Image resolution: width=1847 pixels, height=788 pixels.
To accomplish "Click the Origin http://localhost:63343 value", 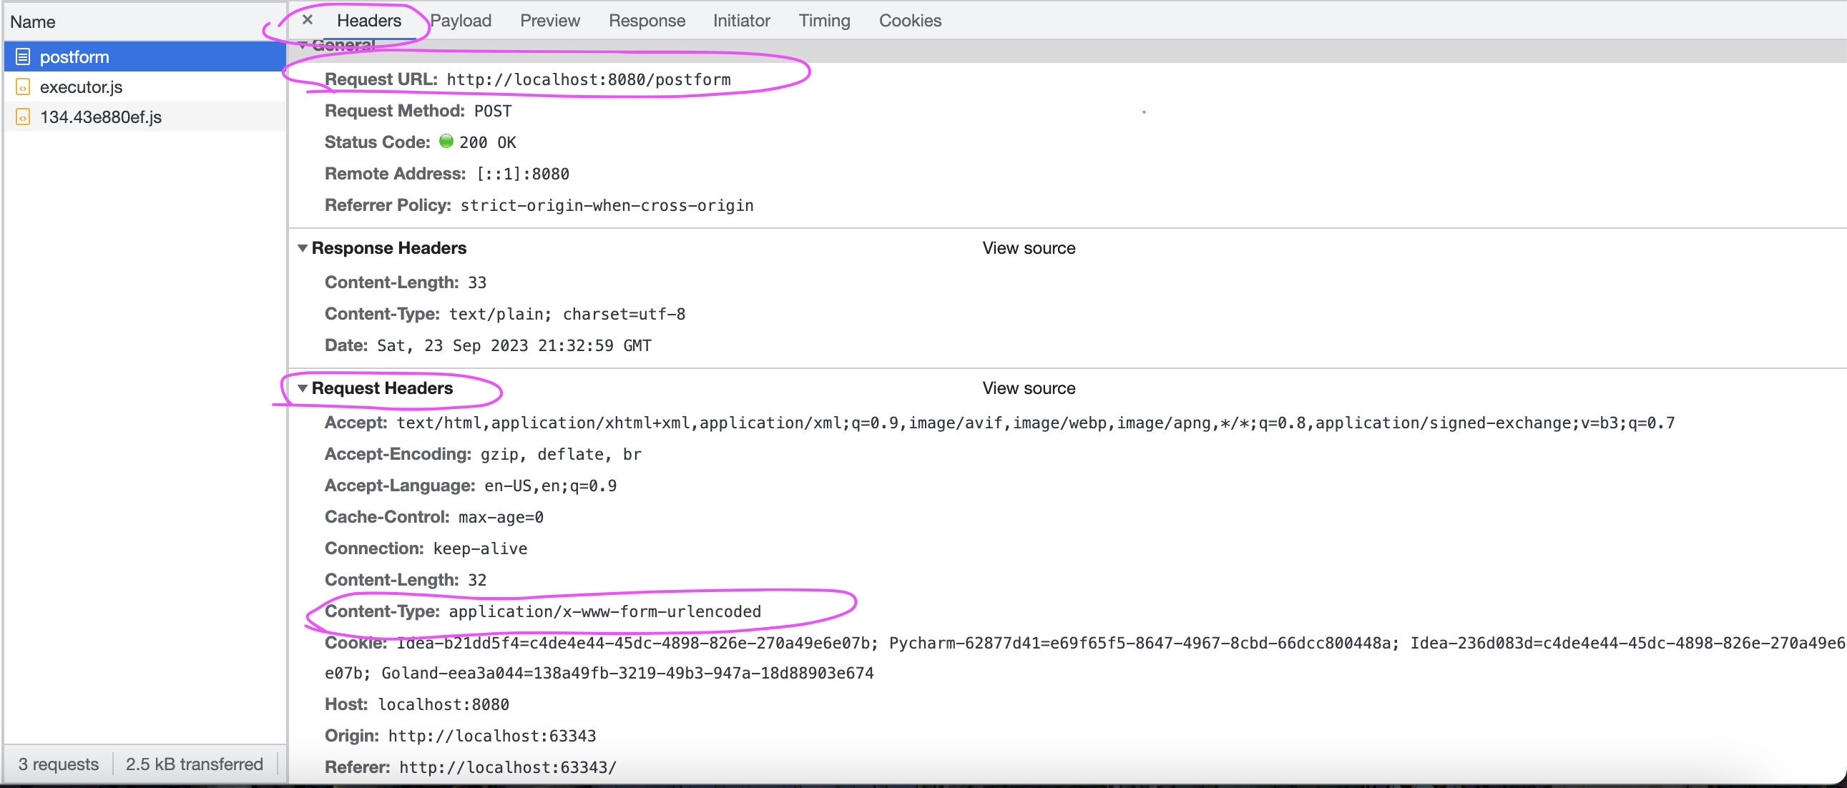I will (492, 737).
